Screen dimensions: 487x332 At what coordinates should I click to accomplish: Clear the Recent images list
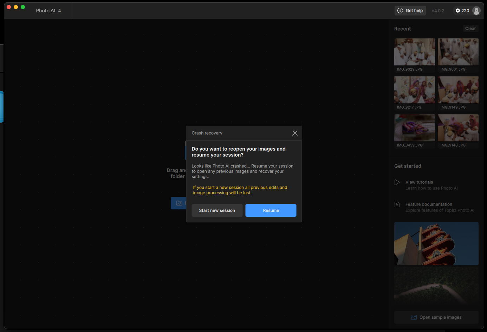tap(470, 28)
